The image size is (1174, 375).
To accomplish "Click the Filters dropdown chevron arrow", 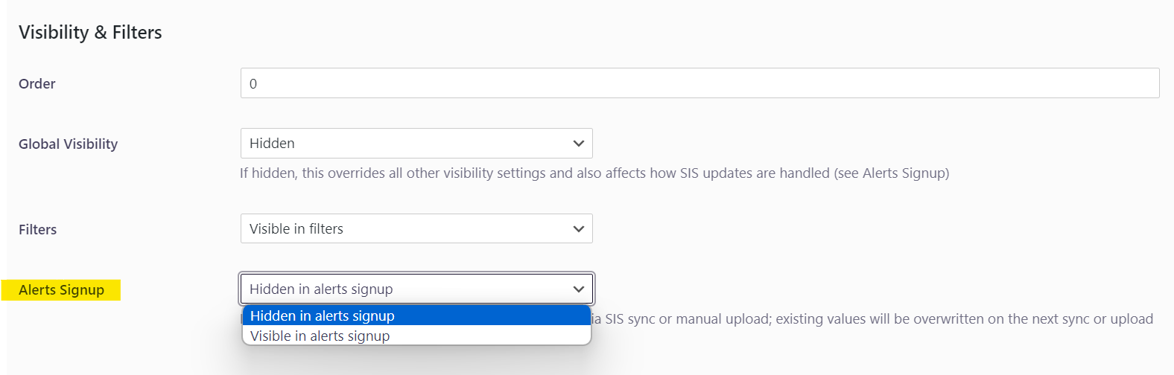I will [578, 229].
